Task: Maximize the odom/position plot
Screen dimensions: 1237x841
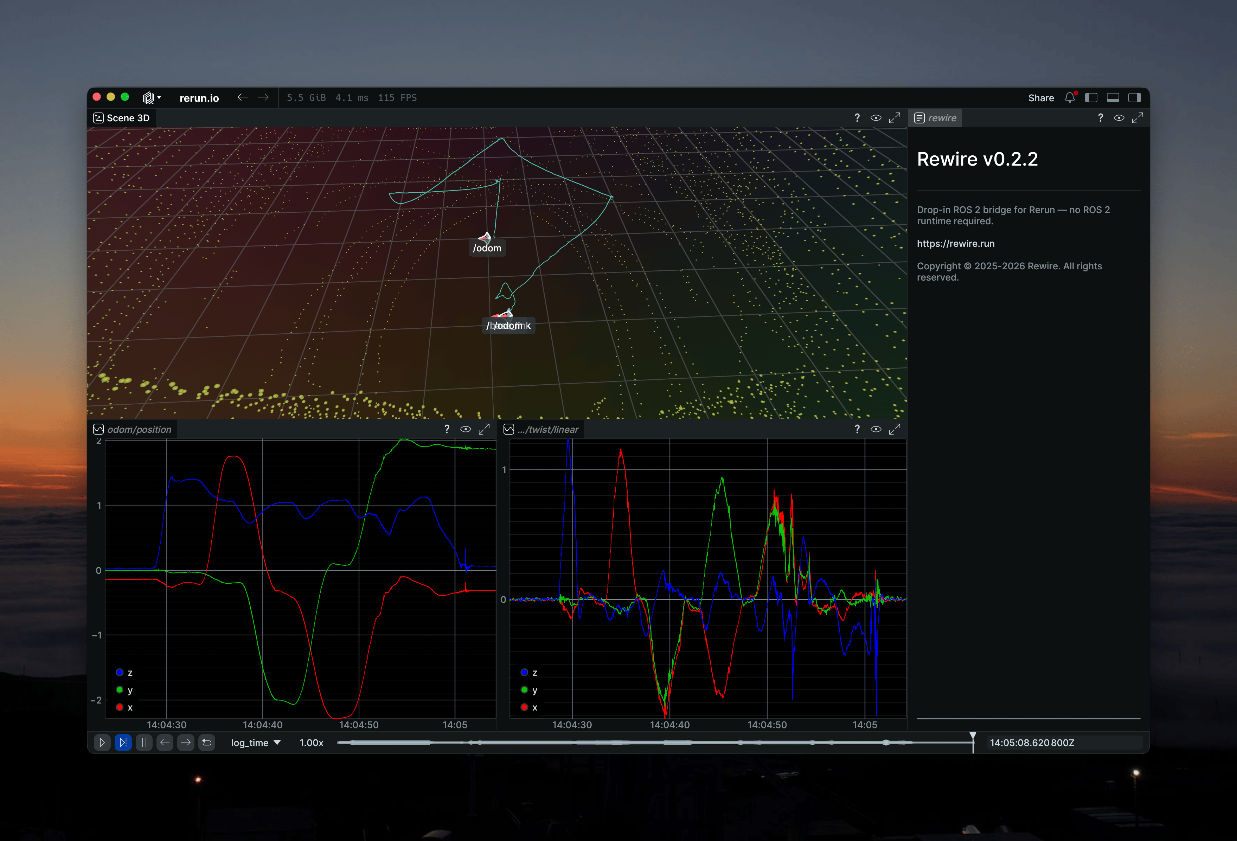Action: [484, 430]
